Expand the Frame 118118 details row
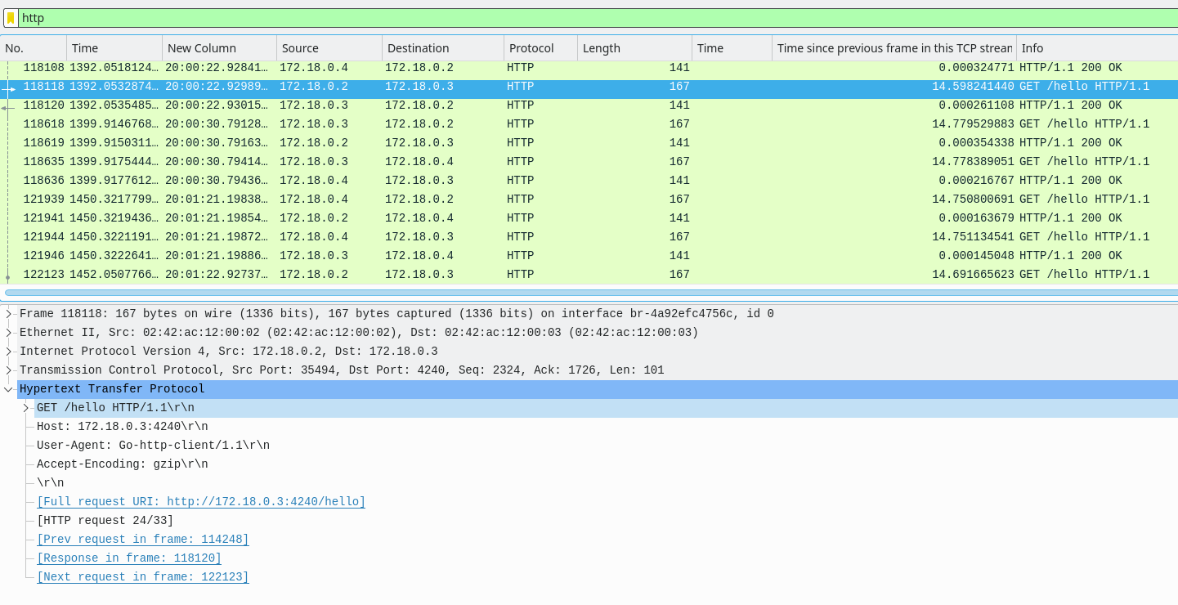Image resolution: width=1178 pixels, height=605 pixels. 8,313
